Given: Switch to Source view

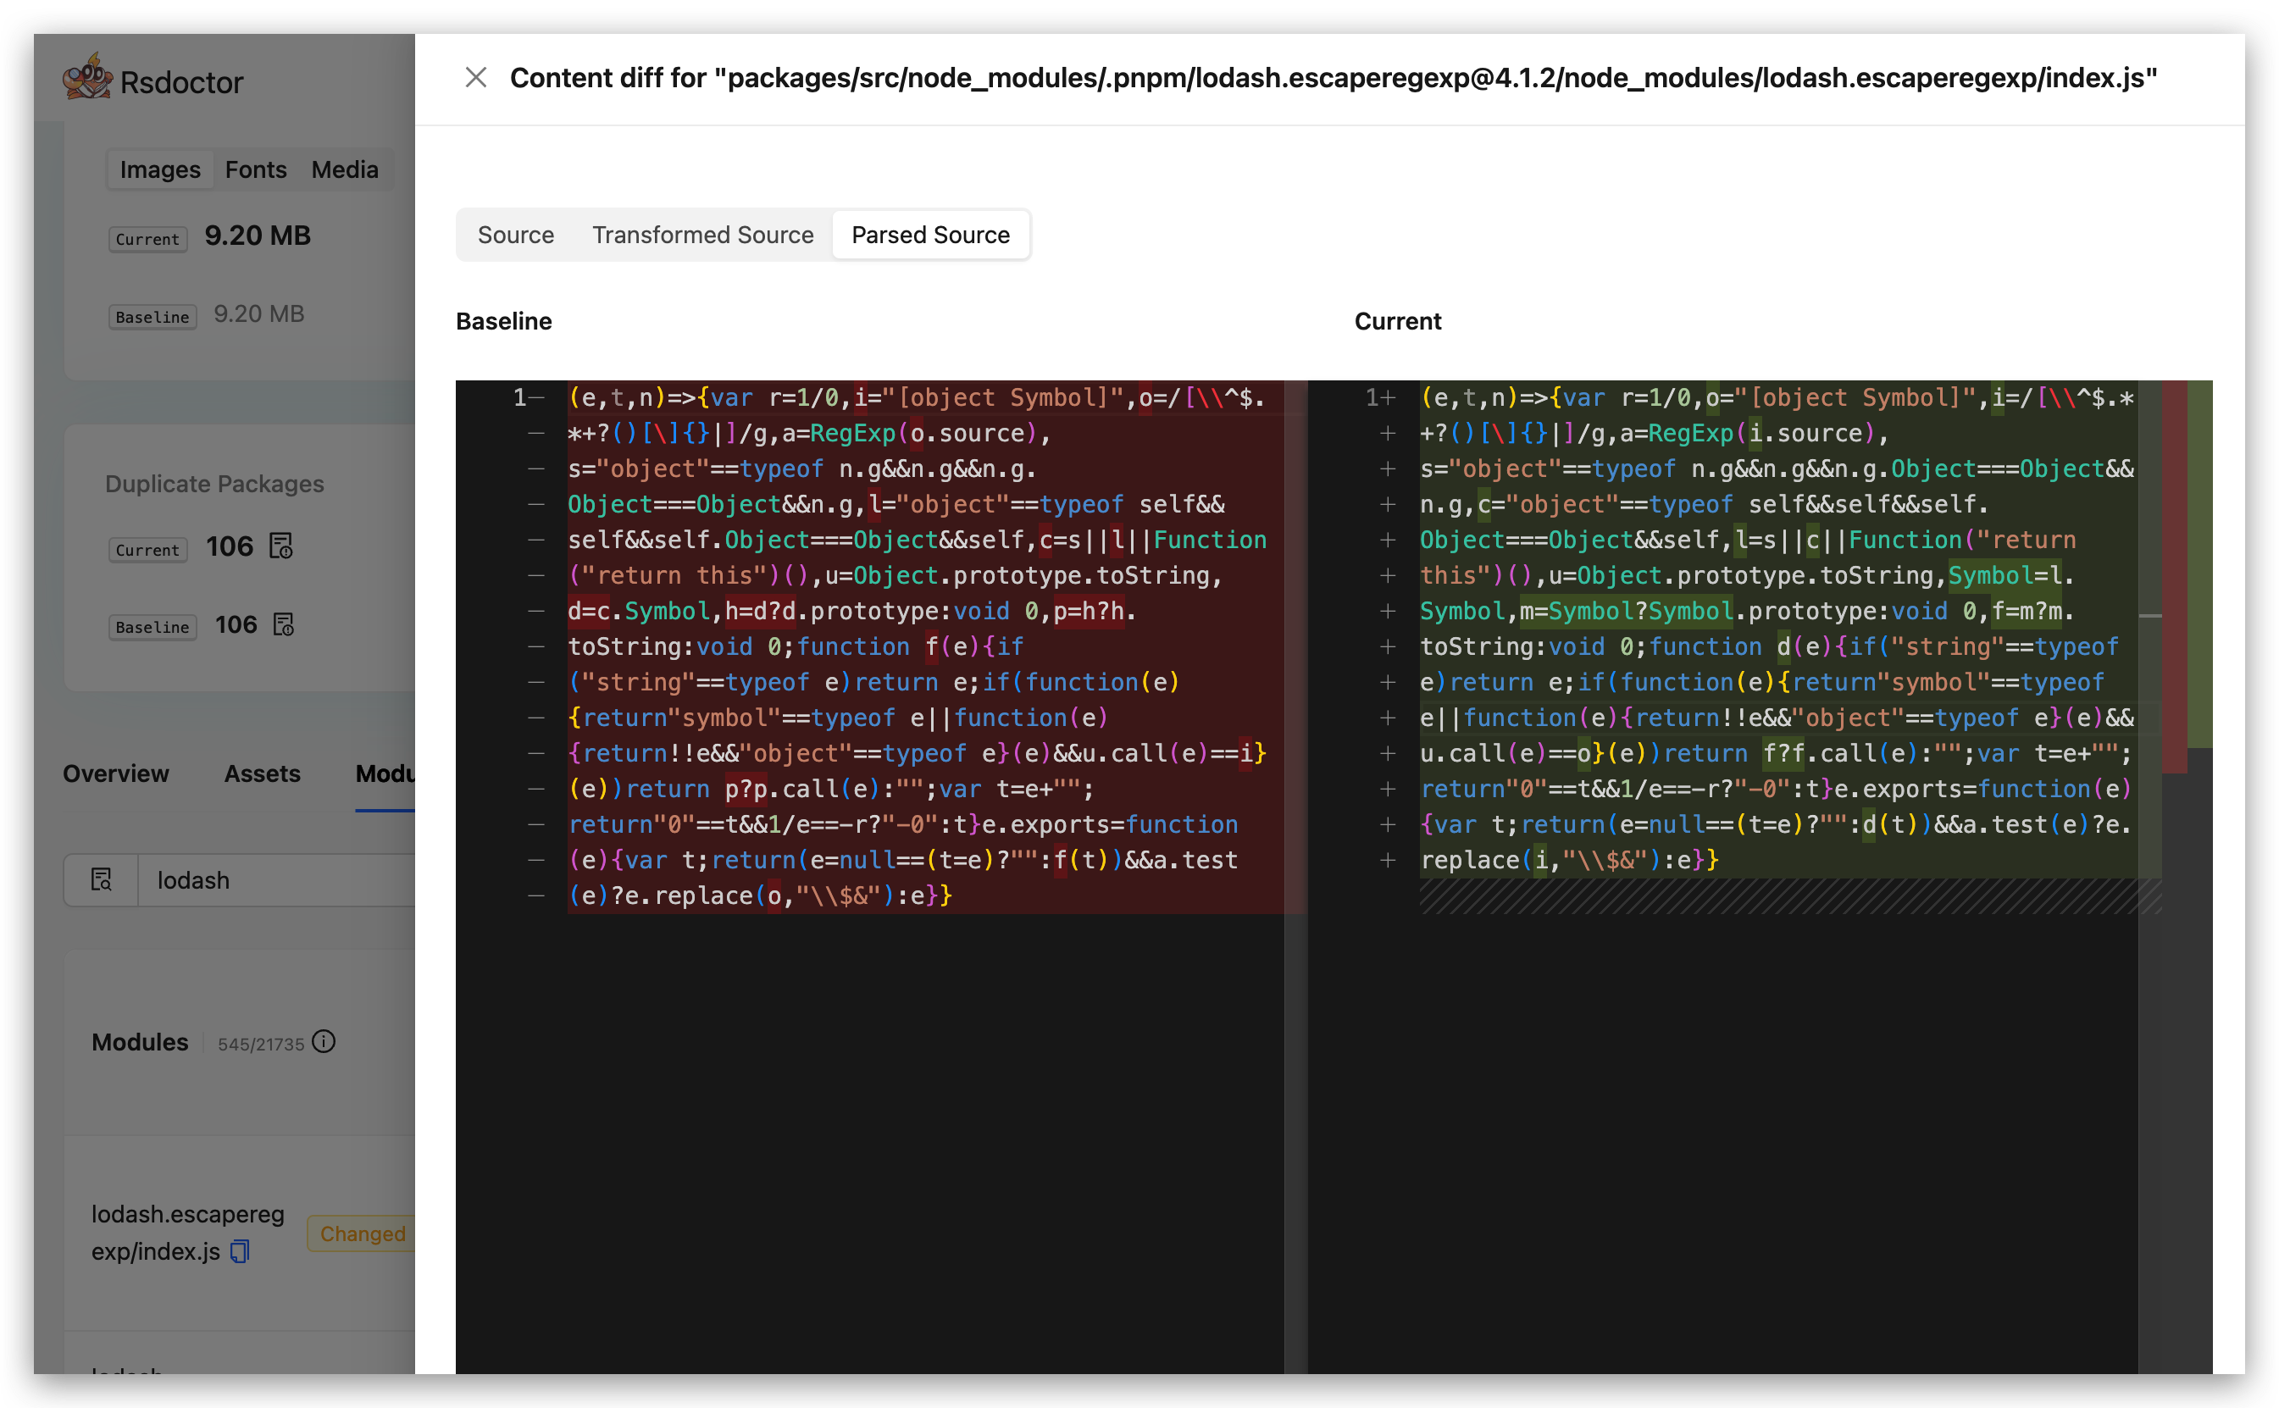Looking at the screenshot, I should [x=515, y=235].
